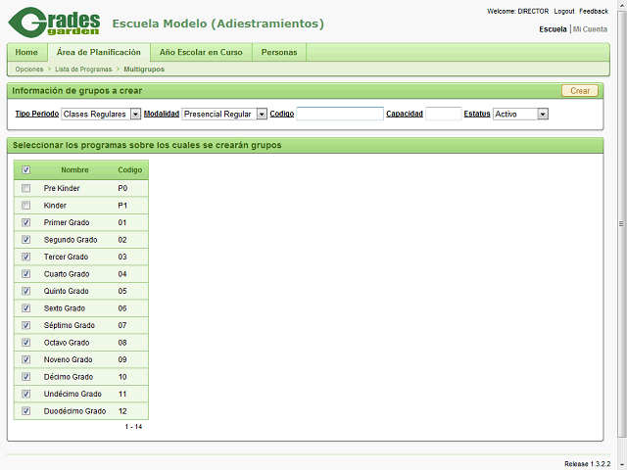Screen dimensions: 627x470
Task: Select the Personas tab
Action: [x=279, y=52]
